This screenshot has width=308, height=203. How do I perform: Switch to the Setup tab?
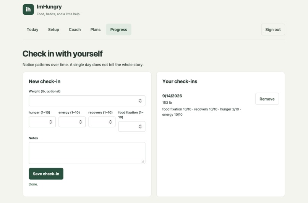click(53, 30)
